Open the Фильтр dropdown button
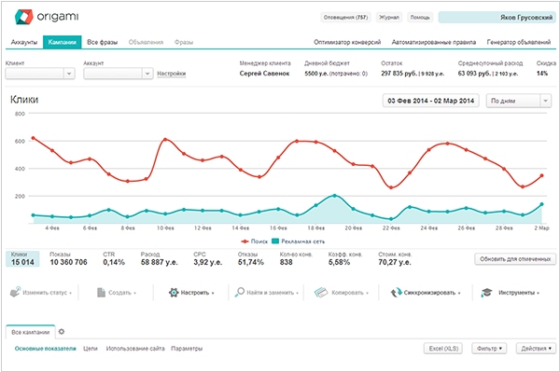The image size is (560, 372). [489, 348]
